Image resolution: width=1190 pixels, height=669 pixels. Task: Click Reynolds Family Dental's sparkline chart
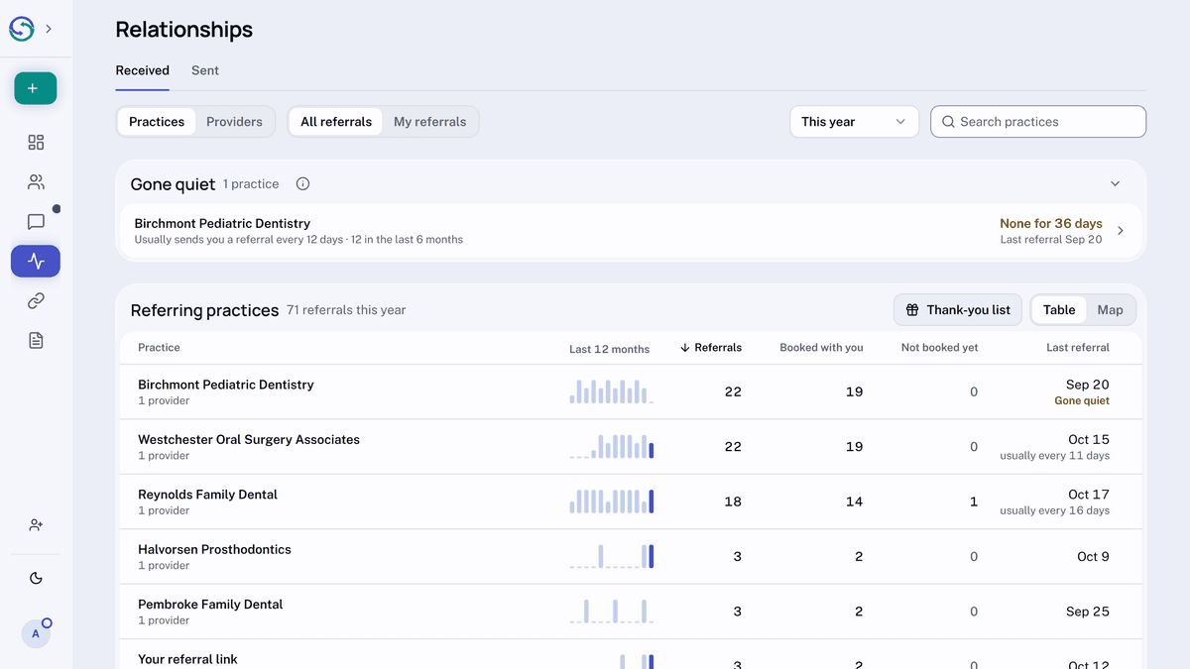(x=611, y=502)
